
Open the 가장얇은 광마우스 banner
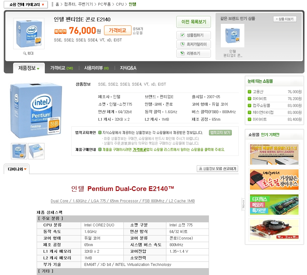point(274,180)
